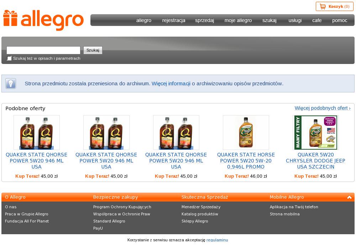Viewport: 356px width, 247px height.
Task: Go to 'rejestracja' in the navigation bar
Action: pyautogui.click(x=174, y=20)
